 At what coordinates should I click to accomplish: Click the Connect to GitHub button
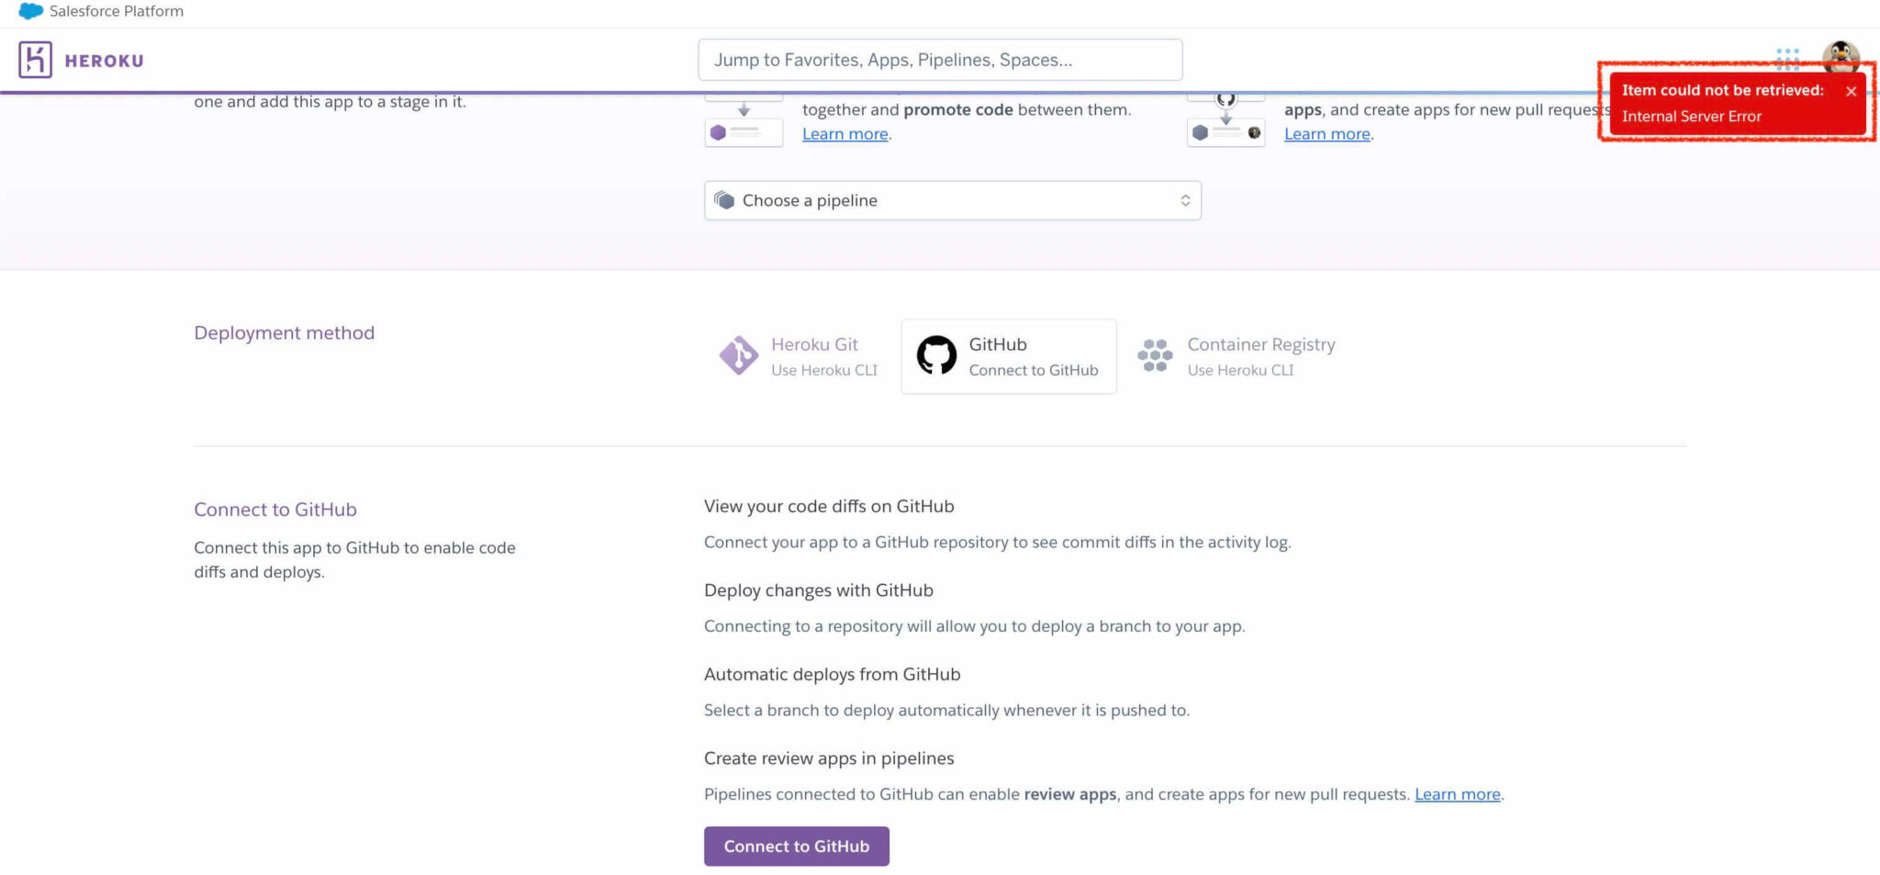coord(796,846)
